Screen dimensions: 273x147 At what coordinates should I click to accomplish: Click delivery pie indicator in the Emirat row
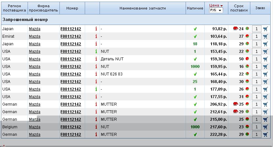pos(247,36)
